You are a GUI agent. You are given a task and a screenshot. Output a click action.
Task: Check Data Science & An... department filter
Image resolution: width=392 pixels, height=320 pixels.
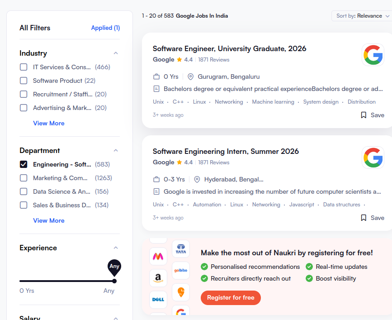coord(24,191)
